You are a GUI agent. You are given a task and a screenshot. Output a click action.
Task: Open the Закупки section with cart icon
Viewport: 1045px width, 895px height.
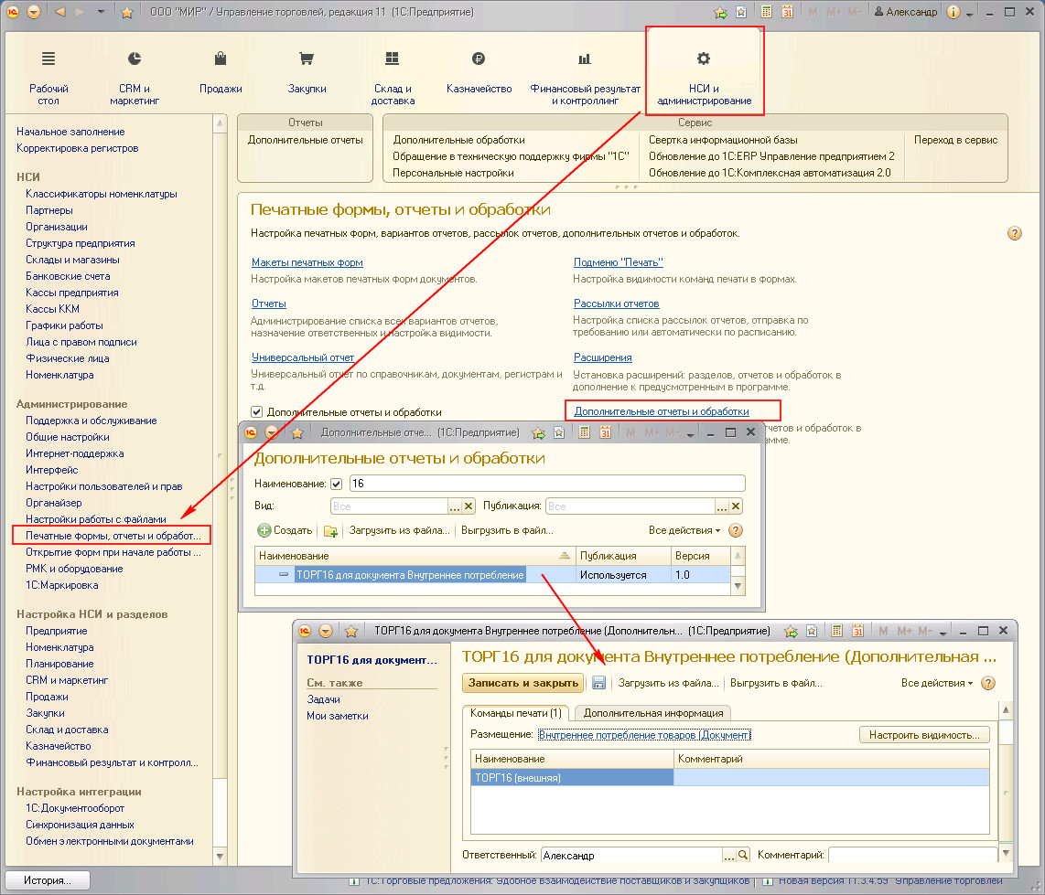tap(307, 72)
